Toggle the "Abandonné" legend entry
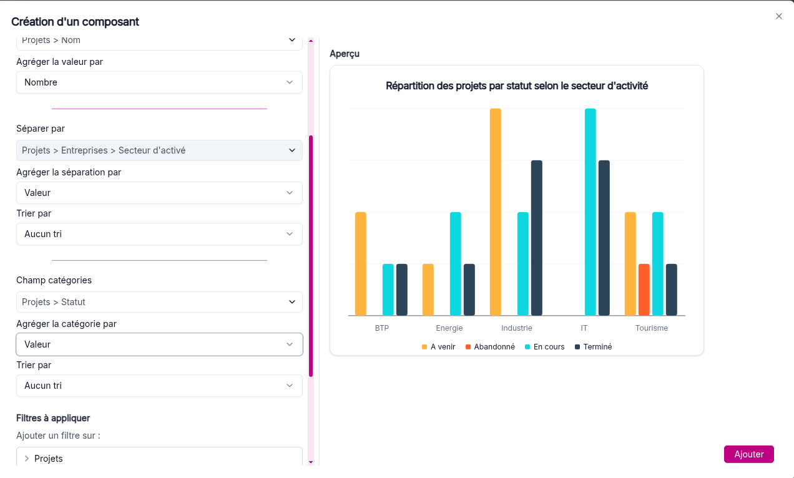Viewport: 794px width, 478px height. click(493, 346)
